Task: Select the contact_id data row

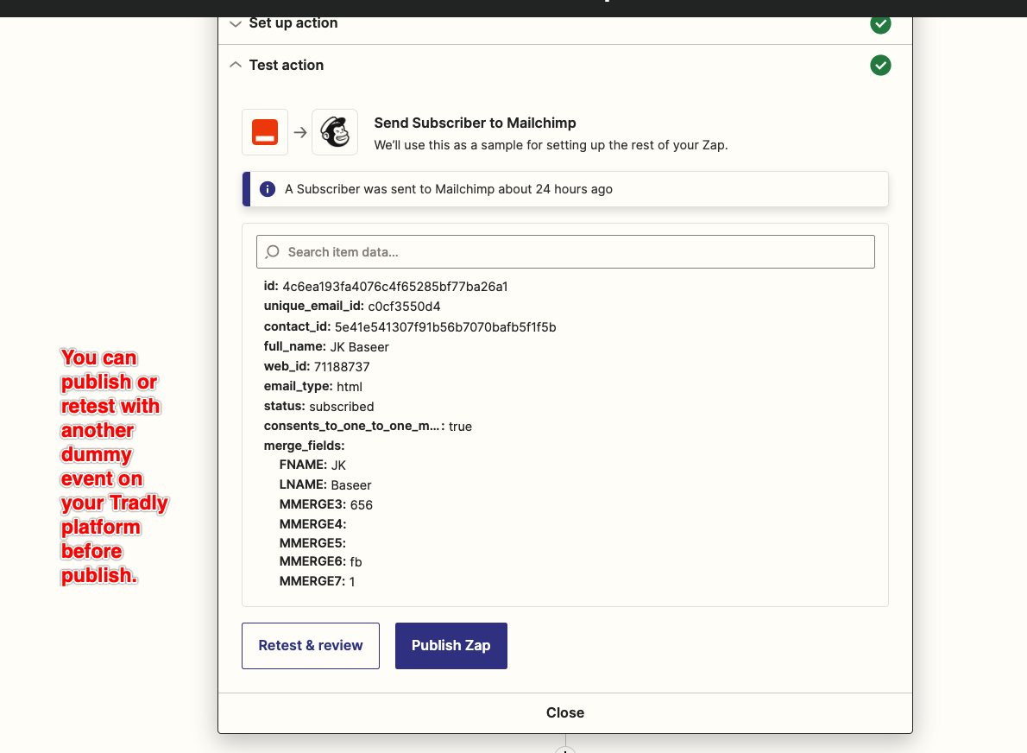Action: [409, 327]
